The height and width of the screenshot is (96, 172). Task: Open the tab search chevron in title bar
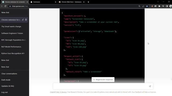pos(158,2)
